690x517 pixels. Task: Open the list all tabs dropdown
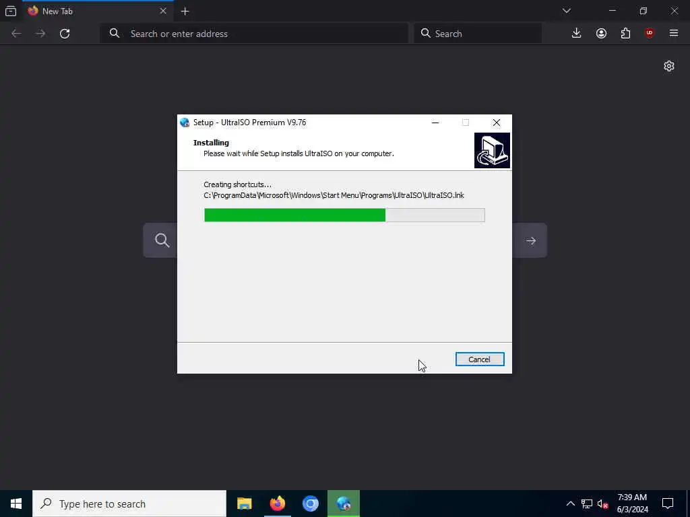(x=567, y=11)
